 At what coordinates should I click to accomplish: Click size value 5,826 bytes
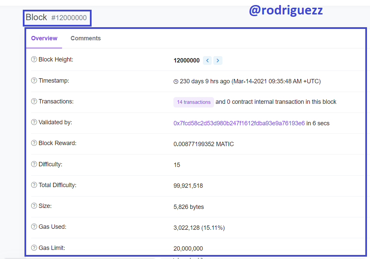tap(189, 207)
